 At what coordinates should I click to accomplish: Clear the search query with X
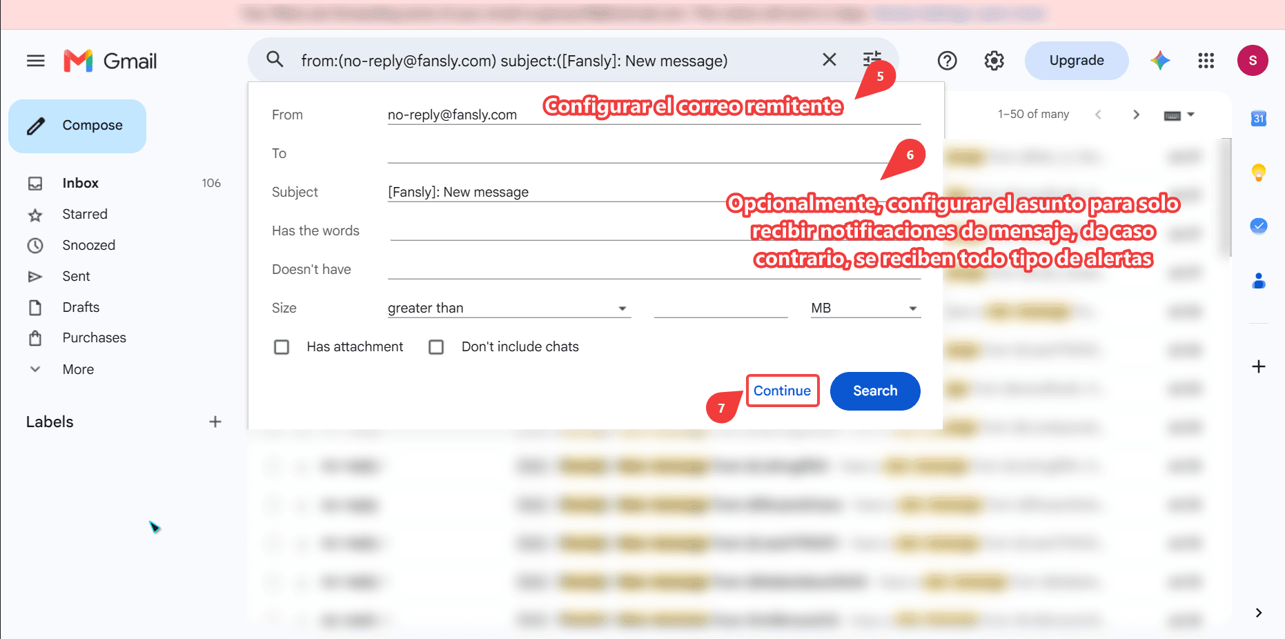click(x=830, y=60)
